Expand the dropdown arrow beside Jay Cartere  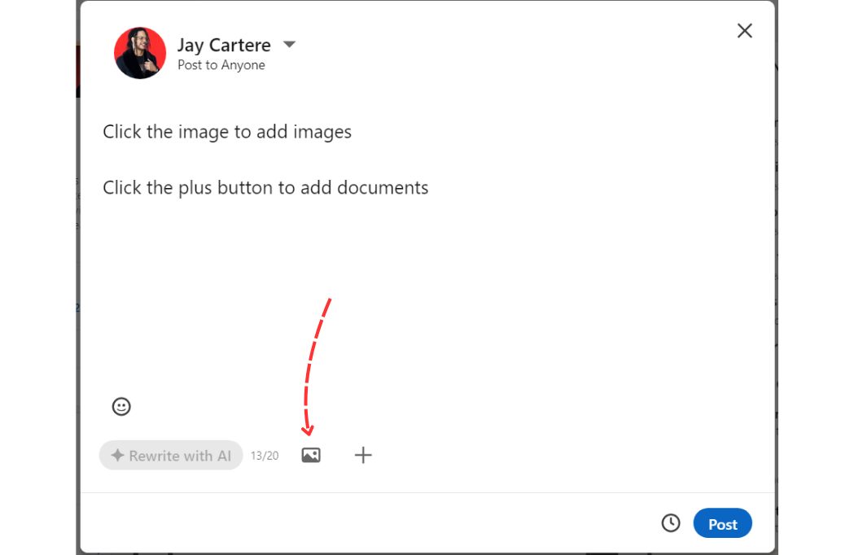pyautogui.click(x=289, y=44)
